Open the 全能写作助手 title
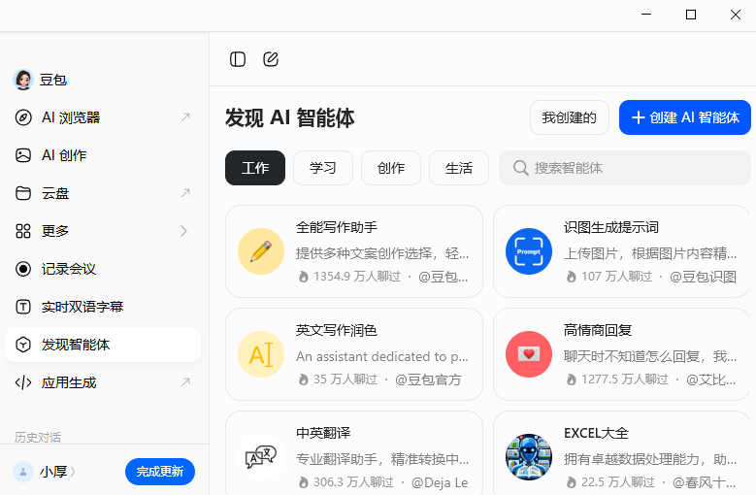 coord(337,227)
